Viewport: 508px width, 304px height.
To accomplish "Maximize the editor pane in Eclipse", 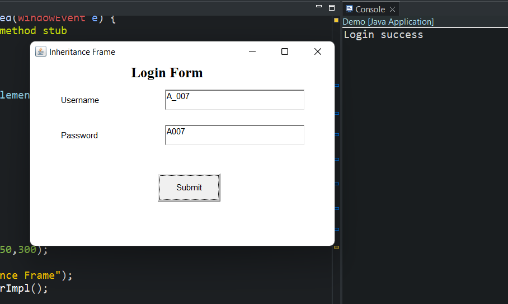I will [x=331, y=8].
